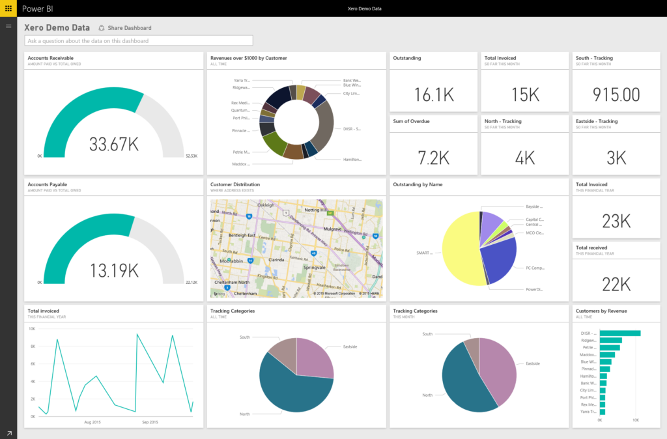Click the Power BI logo in the top bar
Image resolution: width=667 pixels, height=439 pixels.
[37, 8]
